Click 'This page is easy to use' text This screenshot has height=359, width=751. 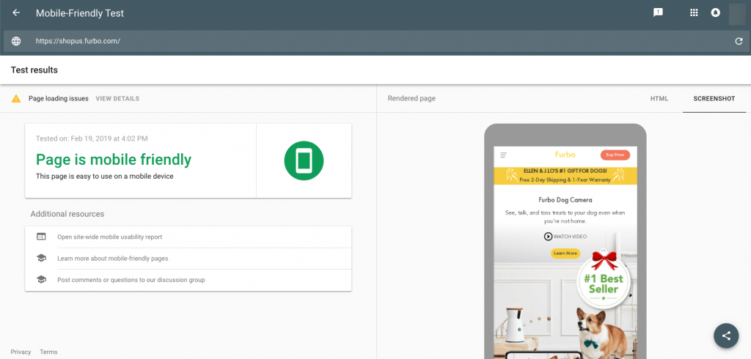(x=104, y=176)
